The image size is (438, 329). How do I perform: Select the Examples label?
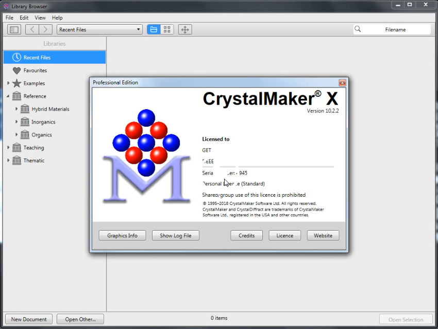tap(34, 83)
